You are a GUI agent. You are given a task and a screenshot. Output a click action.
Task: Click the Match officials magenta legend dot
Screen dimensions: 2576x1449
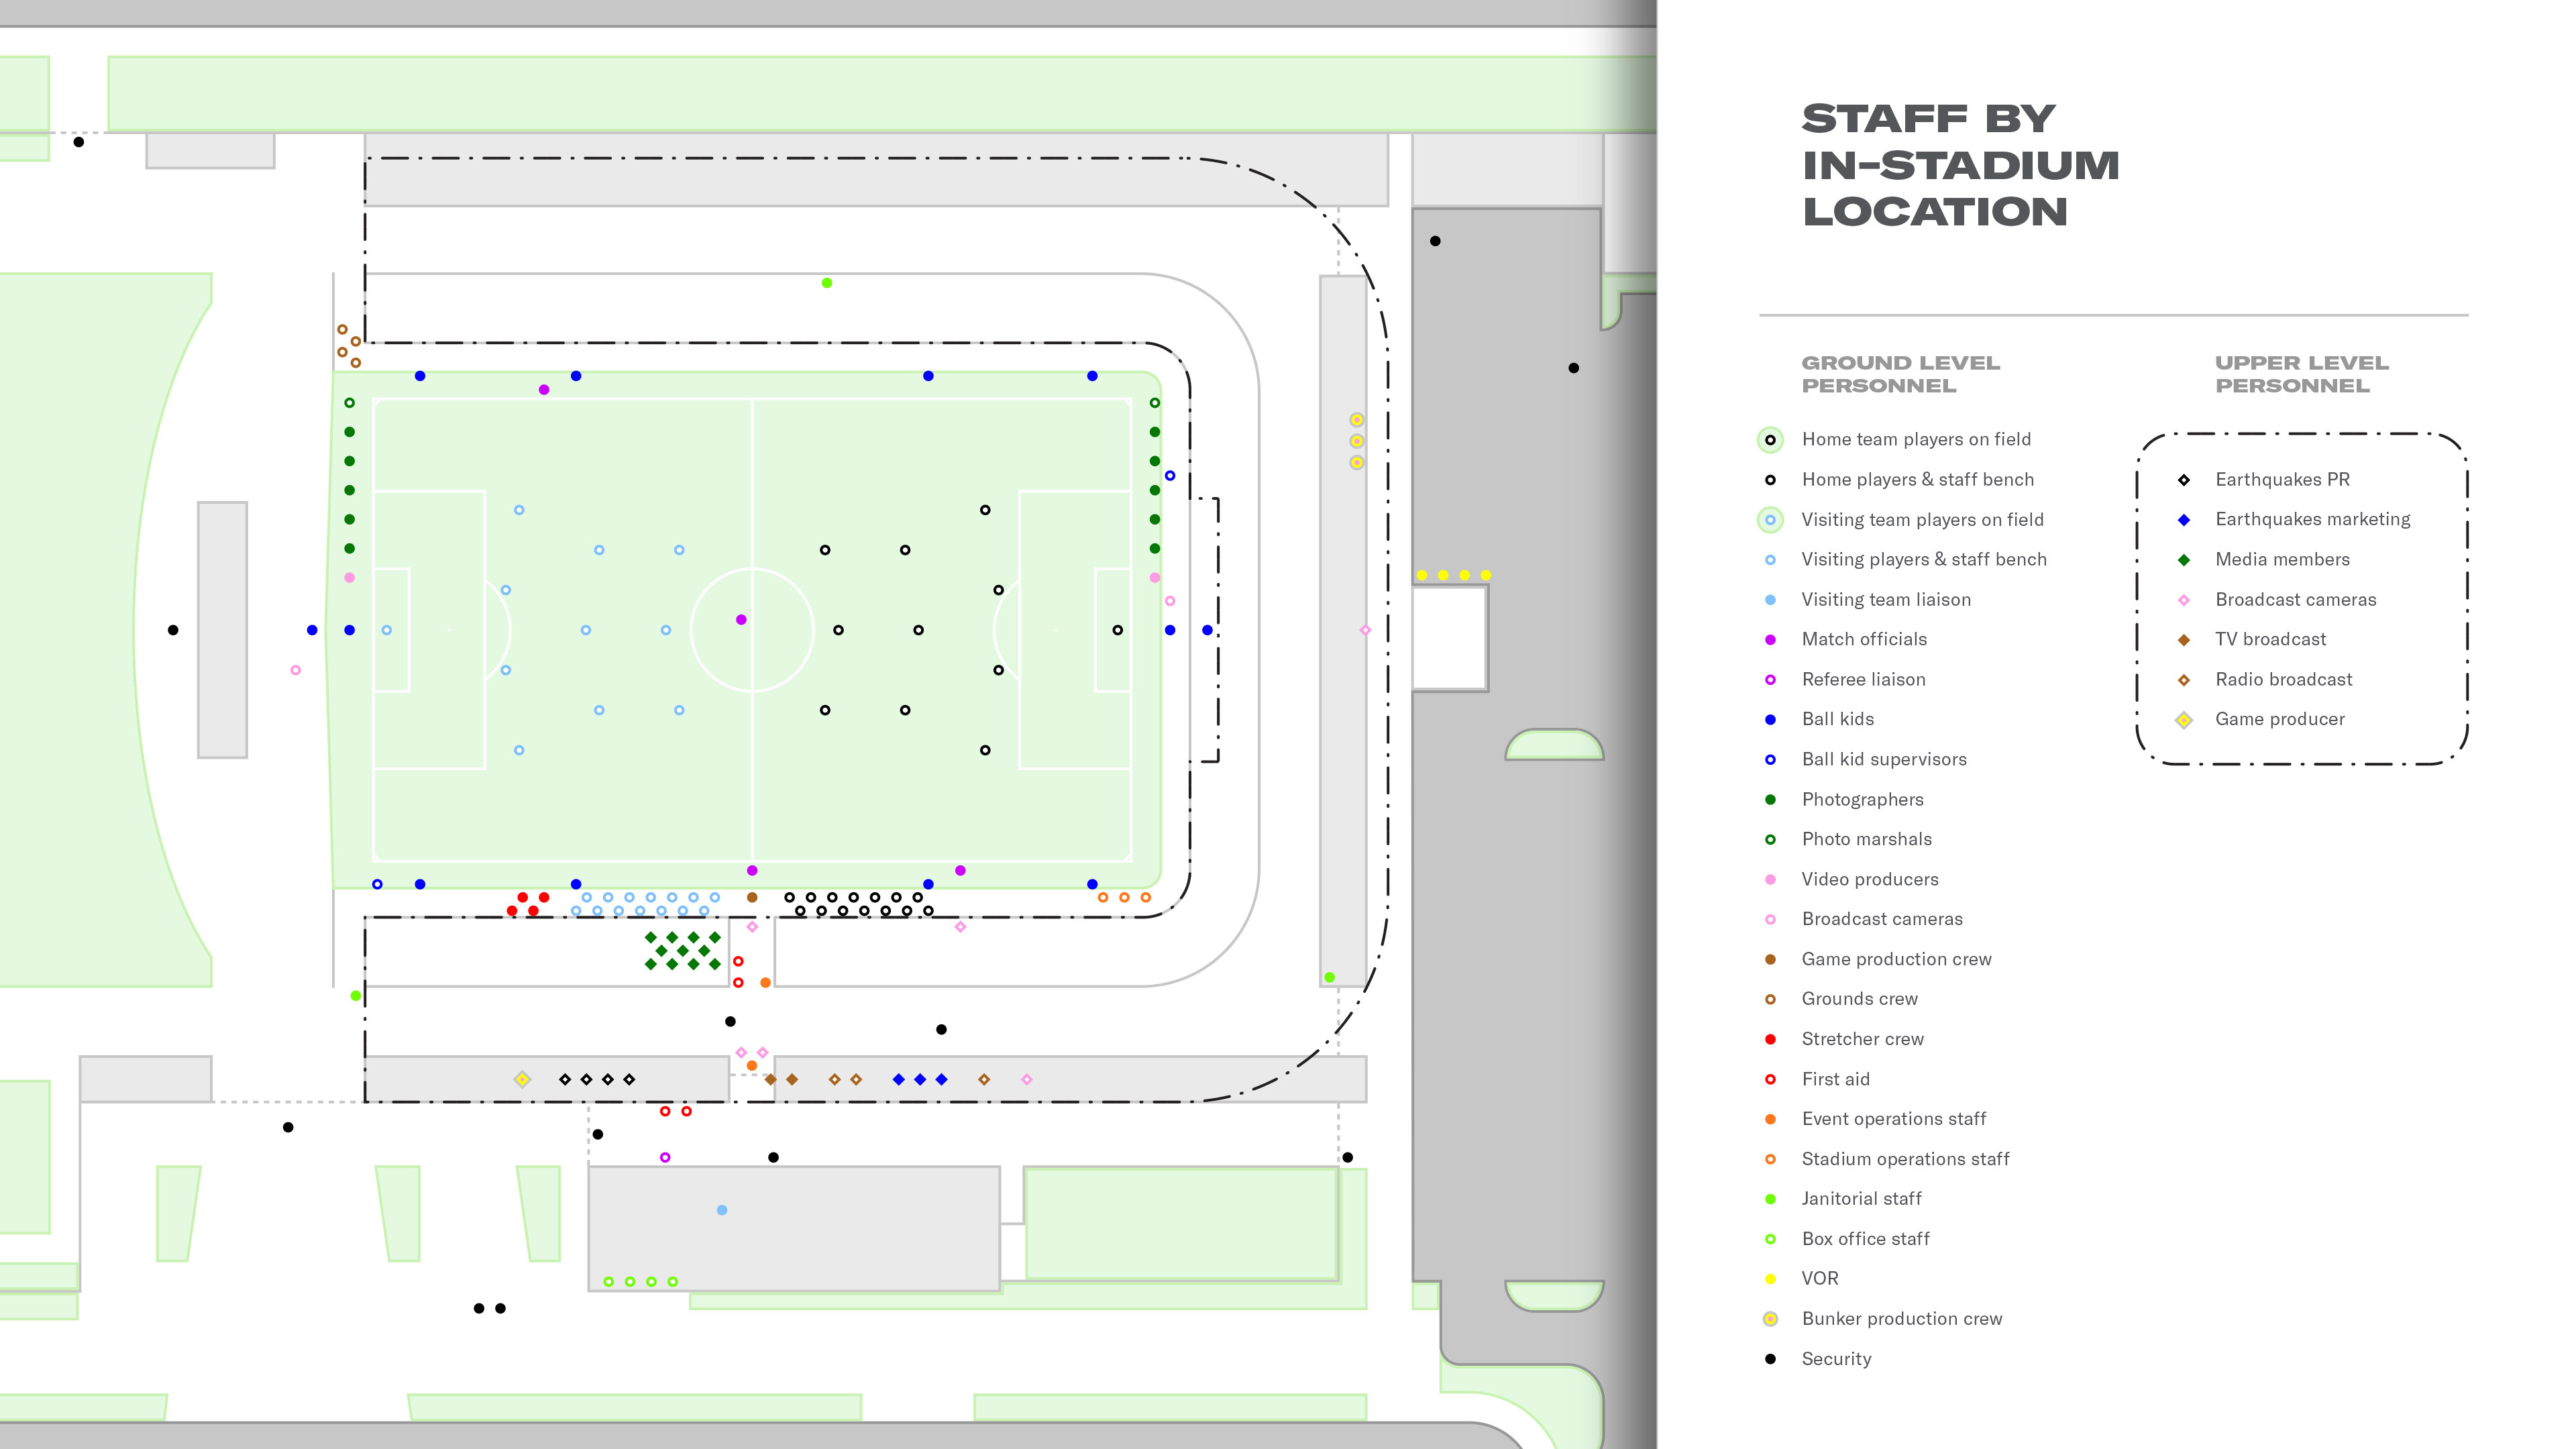click(1770, 640)
